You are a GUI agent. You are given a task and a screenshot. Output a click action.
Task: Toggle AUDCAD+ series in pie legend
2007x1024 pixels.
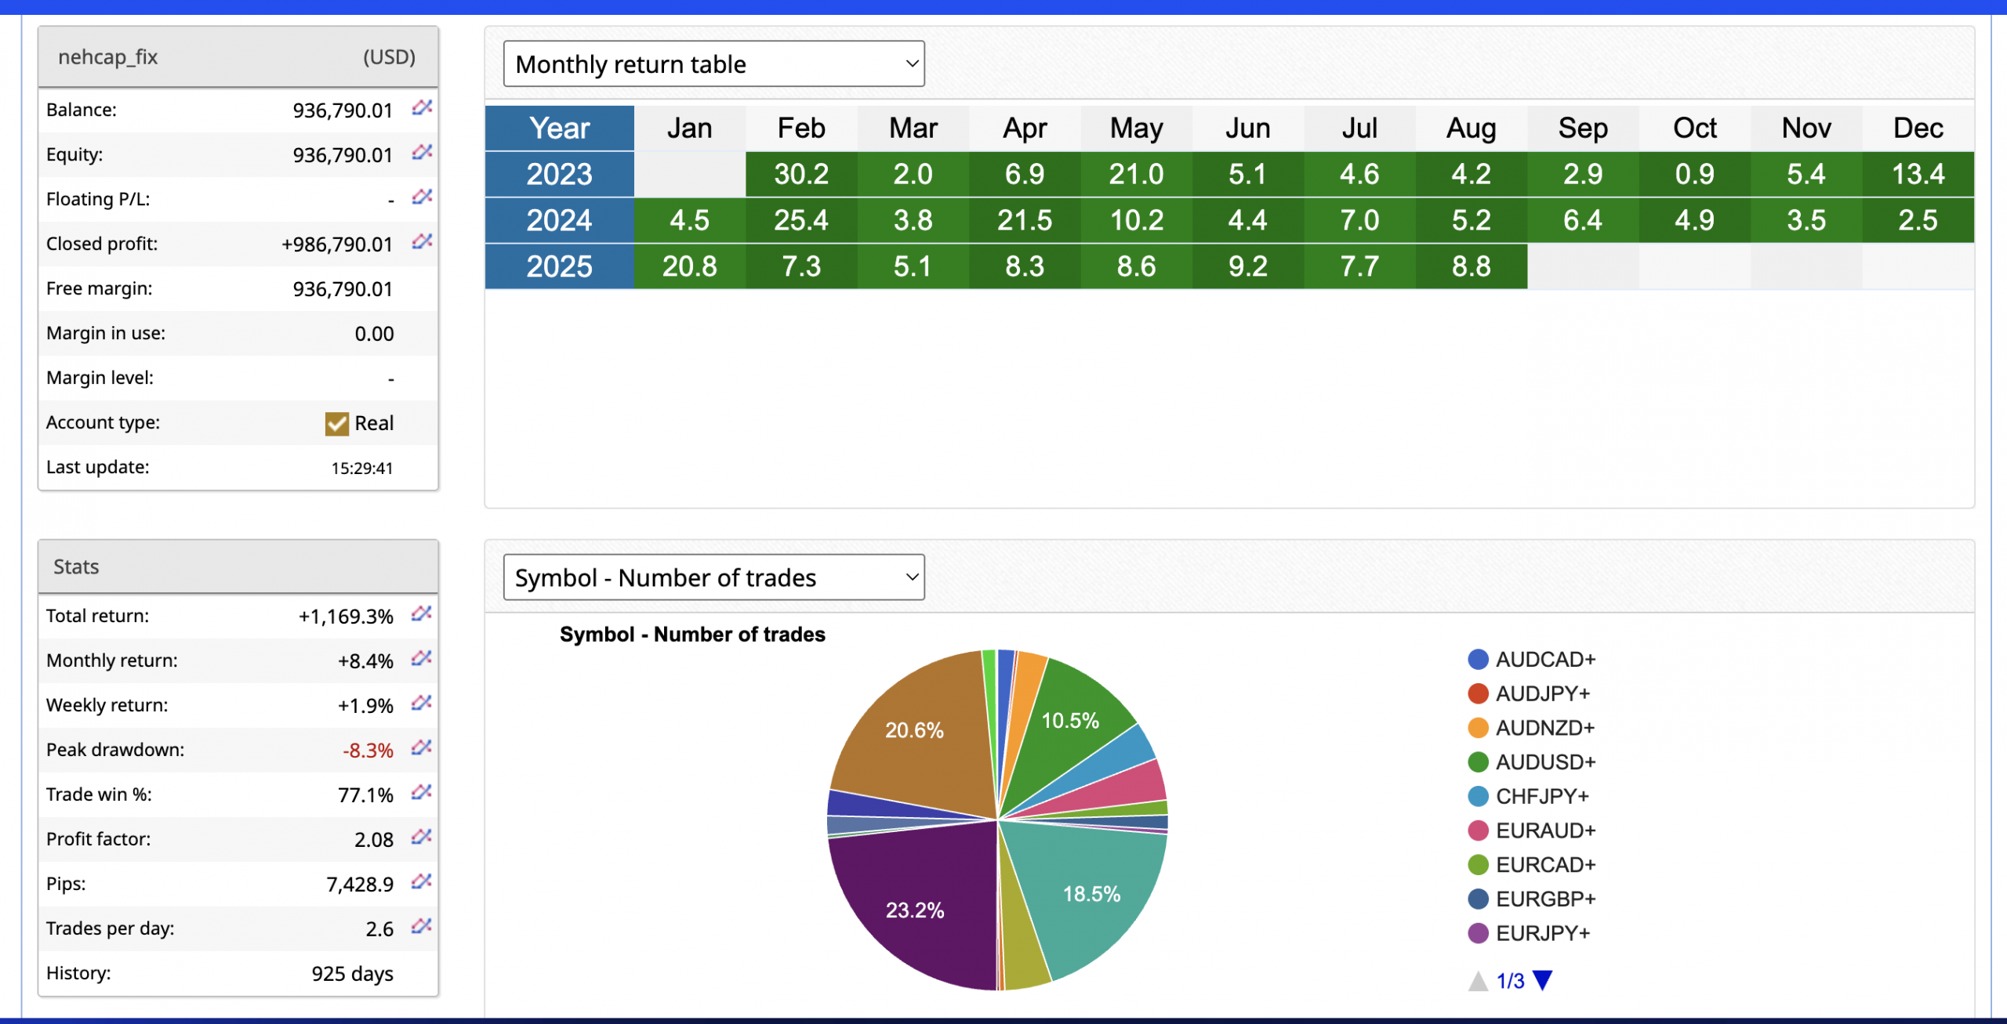pyautogui.click(x=1544, y=660)
